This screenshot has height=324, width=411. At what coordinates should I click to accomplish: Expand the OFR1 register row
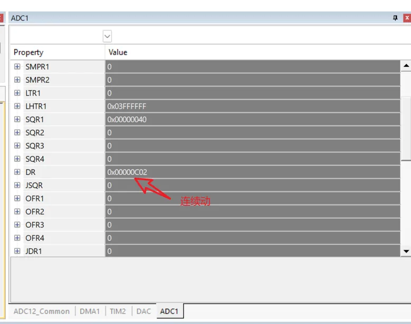(x=17, y=198)
